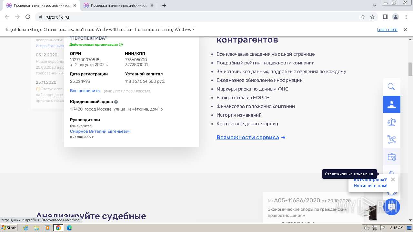Launch Internet Explorer from the taskbar
The image size is (413, 232).
click(x=25, y=228)
